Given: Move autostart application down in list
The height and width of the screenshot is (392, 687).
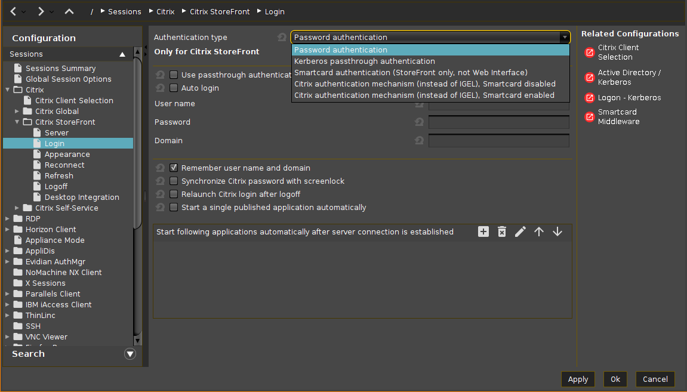Looking at the screenshot, I should click(x=557, y=232).
